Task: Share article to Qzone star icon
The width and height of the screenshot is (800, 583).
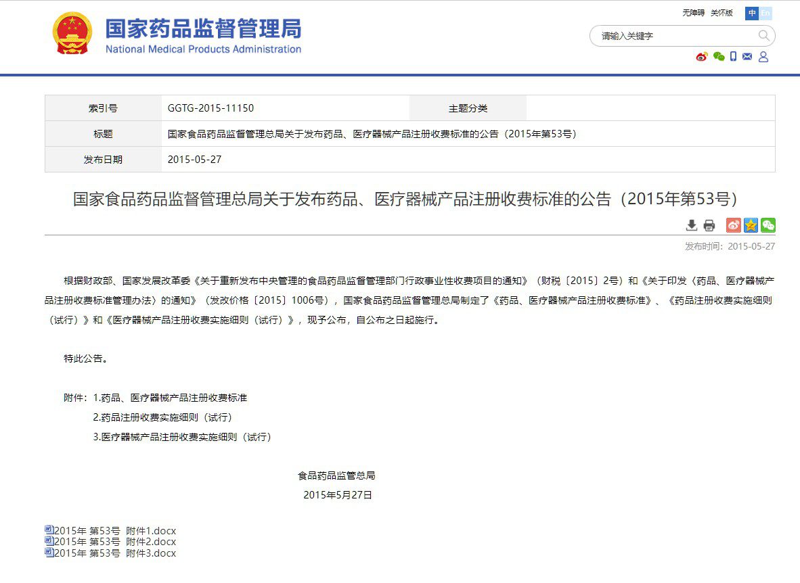Action: click(x=751, y=225)
